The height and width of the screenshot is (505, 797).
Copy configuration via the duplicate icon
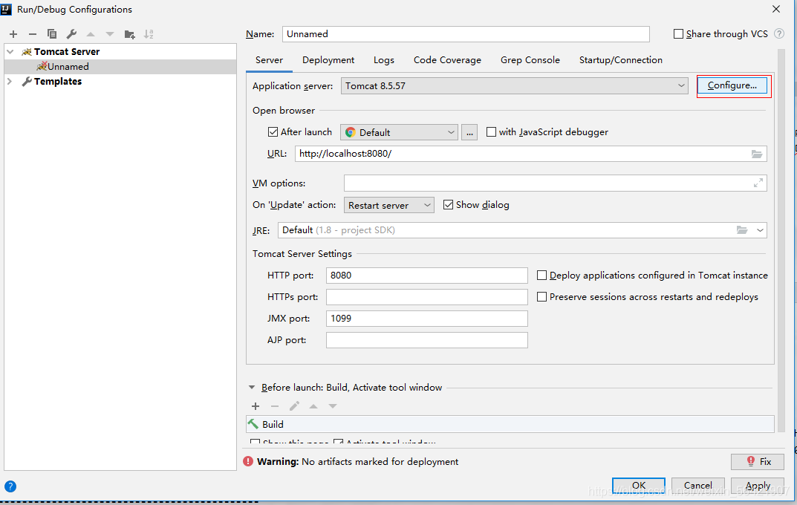pyautogui.click(x=52, y=34)
